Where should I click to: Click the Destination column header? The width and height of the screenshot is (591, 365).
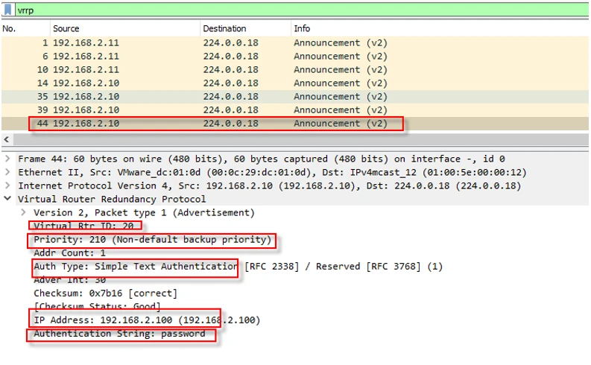(x=224, y=28)
